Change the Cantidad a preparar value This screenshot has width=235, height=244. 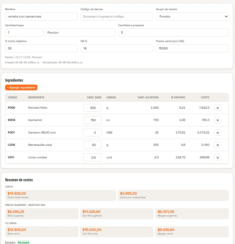[x=173, y=32]
